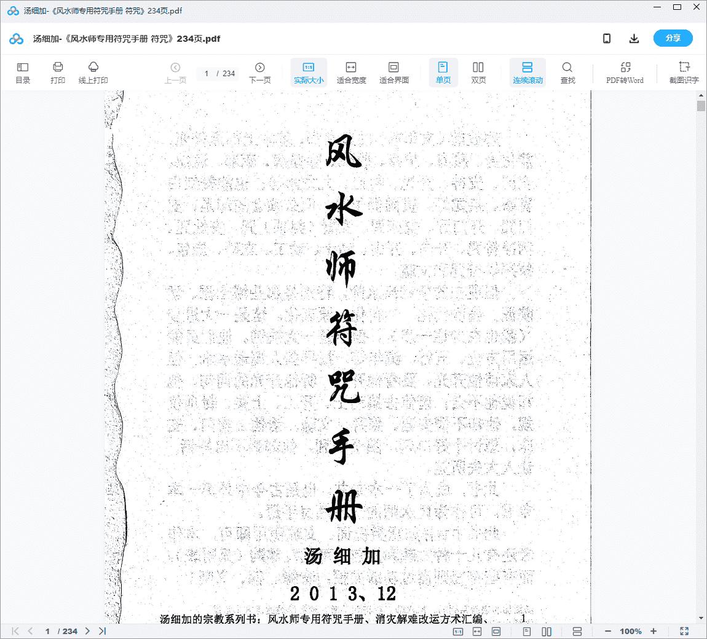
Task: Enable 双页 two-page view
Action: pos(478,73)
